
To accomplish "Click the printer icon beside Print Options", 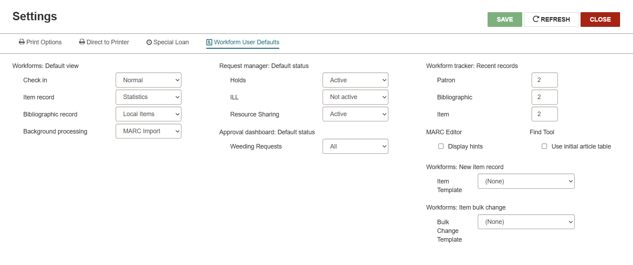I will pyautogui.click(x=22, y=42).
